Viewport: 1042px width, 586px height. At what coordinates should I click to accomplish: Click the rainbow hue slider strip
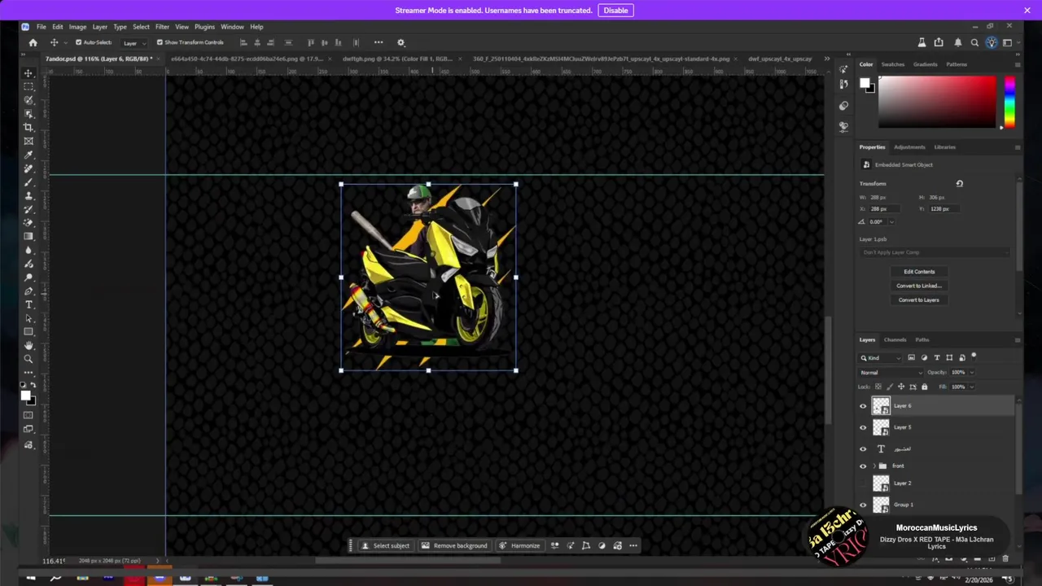pos(1009,102)
